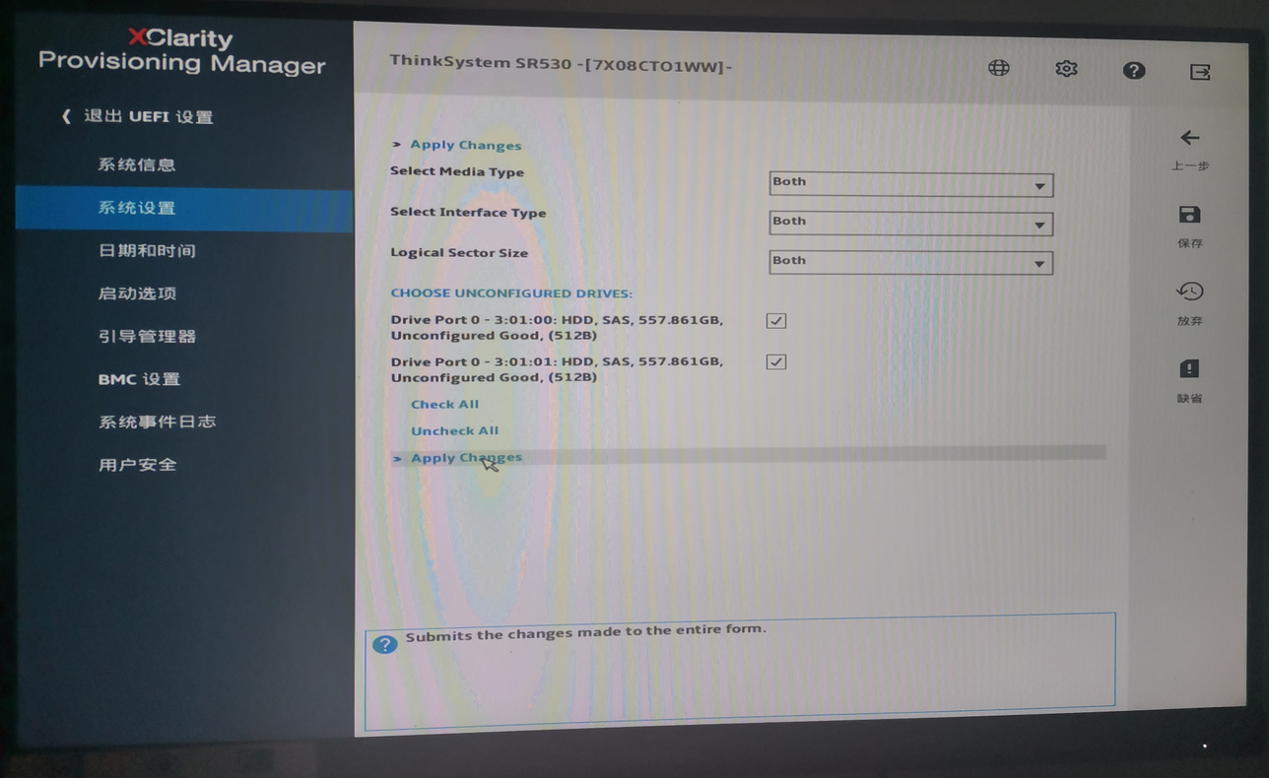Select the Check All link
Image resolution: width=1269 pixels, height=778 pixels.
click(444, 404)
